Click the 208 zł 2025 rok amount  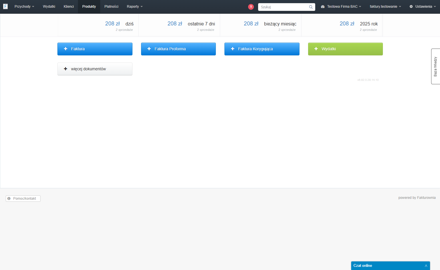(347, 24)
